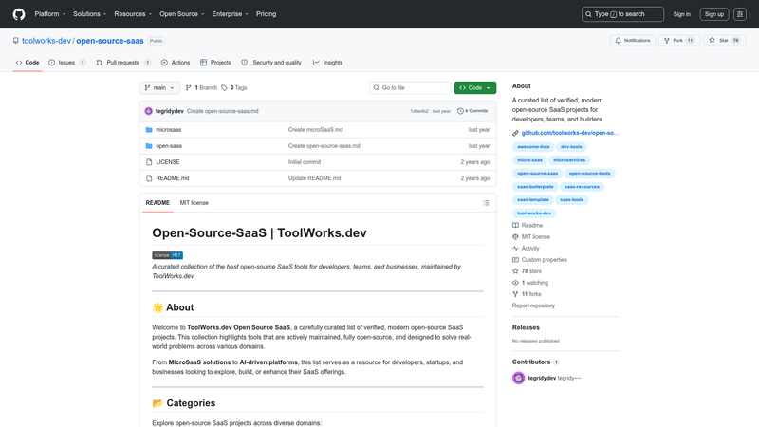The width and height of the screenshot is (759, 427).
Task: Click tegridydev avatar under Contributors
Action: click(518, 378)
